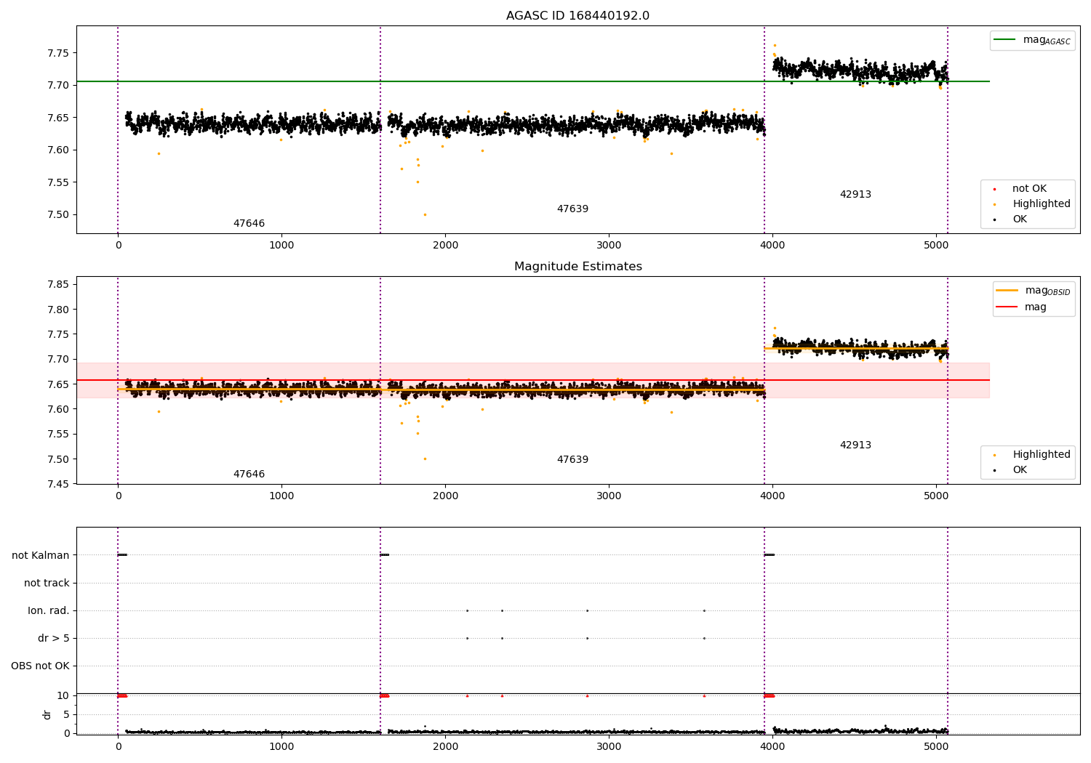The width and height of the screenshot is (1091, 763).
Task: Click 'OK' legend entry in Magnitude Estimates plot
Action: [x=1011, y=470]
